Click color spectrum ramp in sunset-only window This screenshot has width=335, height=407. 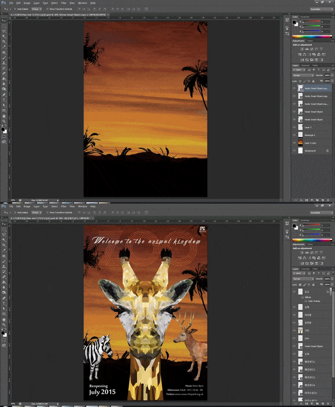click(x=312, y=37)
